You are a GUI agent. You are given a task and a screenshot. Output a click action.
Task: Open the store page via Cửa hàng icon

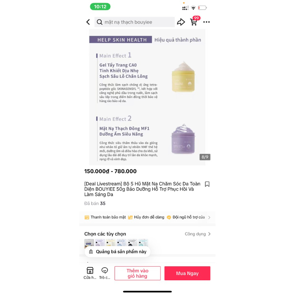coord(90,273)
